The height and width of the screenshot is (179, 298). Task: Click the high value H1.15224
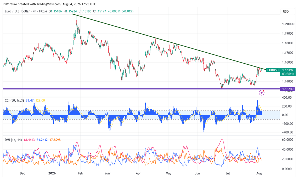coord(70,12)
